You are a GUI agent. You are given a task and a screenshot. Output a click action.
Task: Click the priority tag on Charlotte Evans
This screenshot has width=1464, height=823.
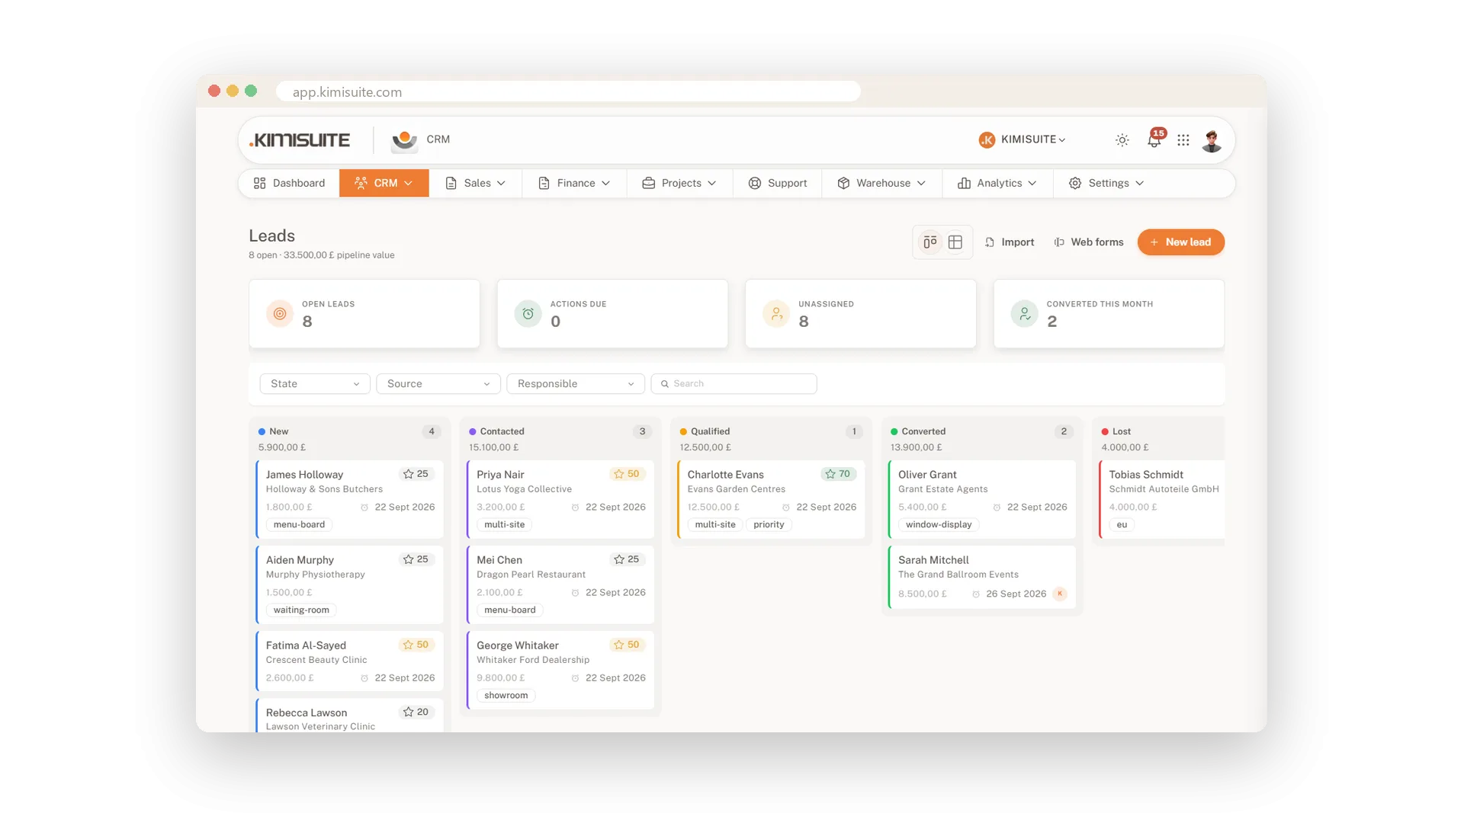click(769, 525)
